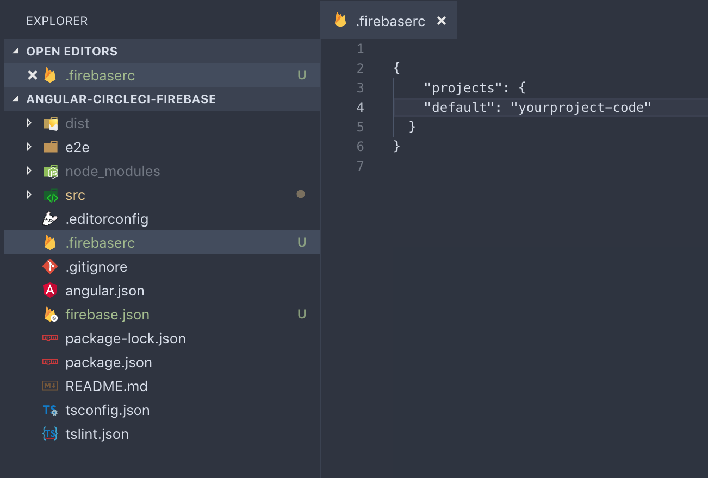Collapse the Open Editors section

point(15,51)
